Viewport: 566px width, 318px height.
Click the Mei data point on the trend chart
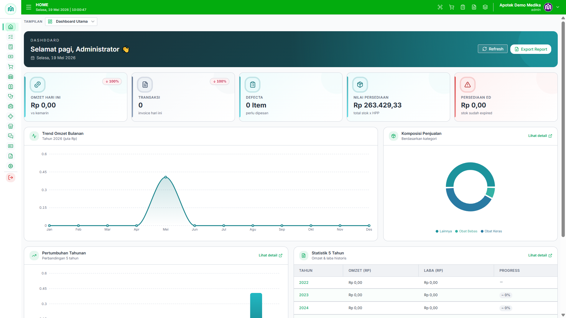coord(166,177)
